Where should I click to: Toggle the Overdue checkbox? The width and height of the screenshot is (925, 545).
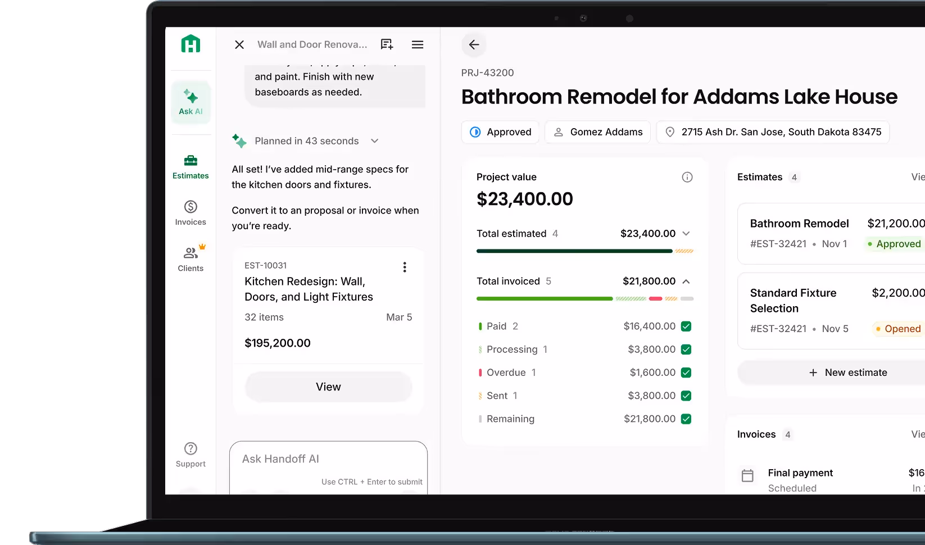tap(686, 373)
